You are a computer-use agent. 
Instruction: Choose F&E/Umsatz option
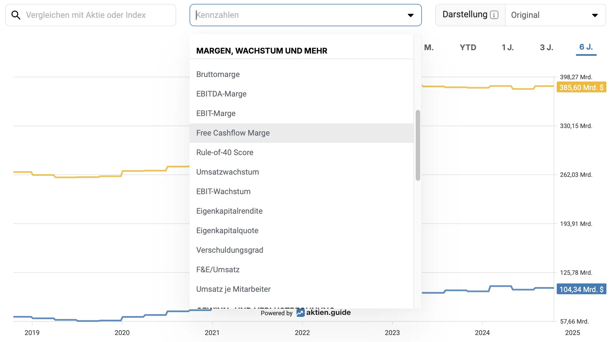[302, 270]
